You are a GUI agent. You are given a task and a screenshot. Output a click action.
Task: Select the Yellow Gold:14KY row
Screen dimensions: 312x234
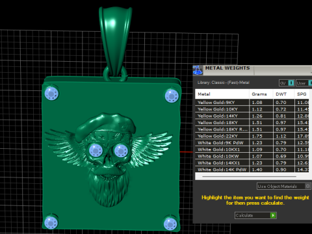tap(252, 116)
